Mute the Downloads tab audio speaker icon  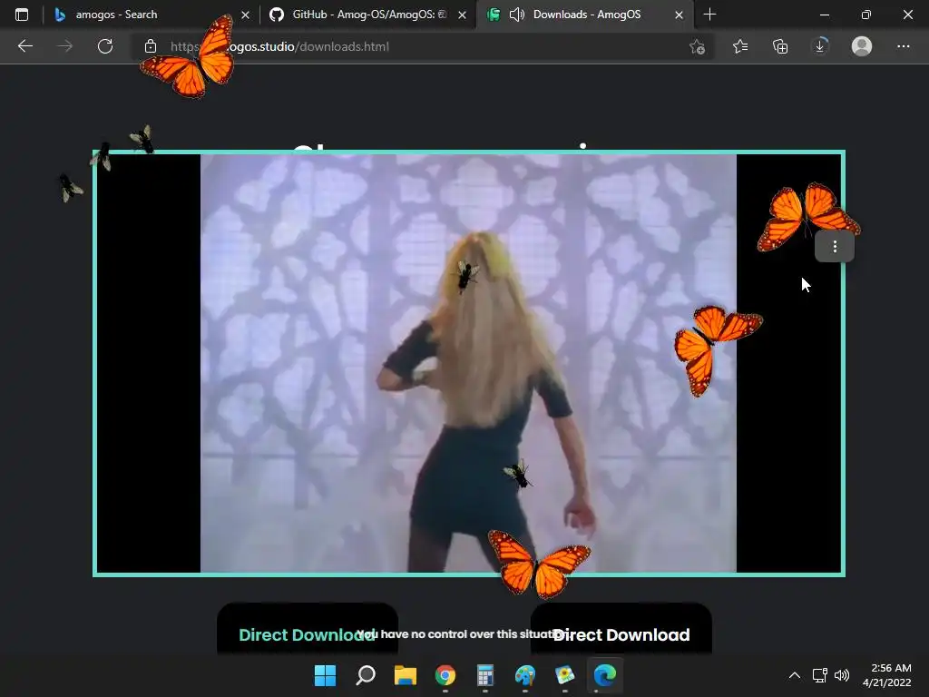tap(516, 15)
